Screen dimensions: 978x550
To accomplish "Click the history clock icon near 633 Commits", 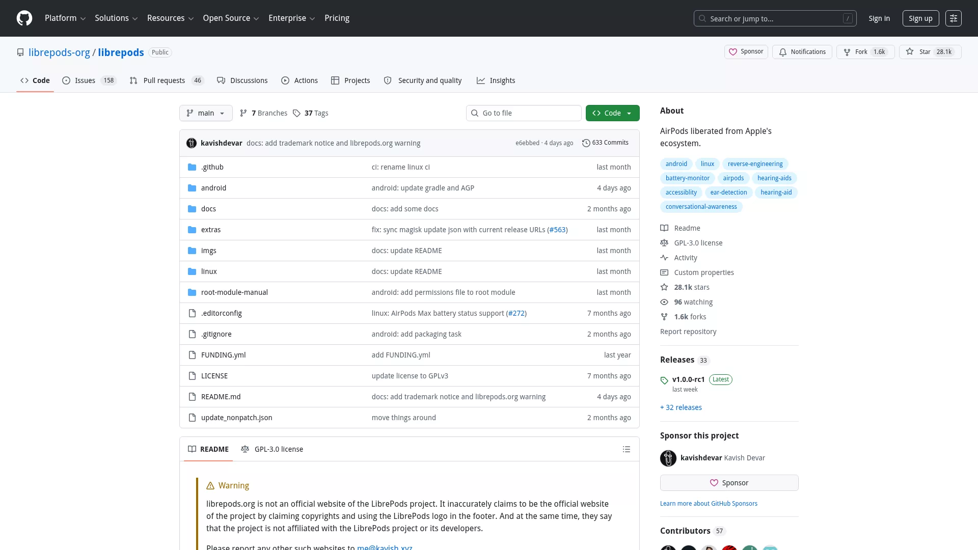I will pos(586,143).
